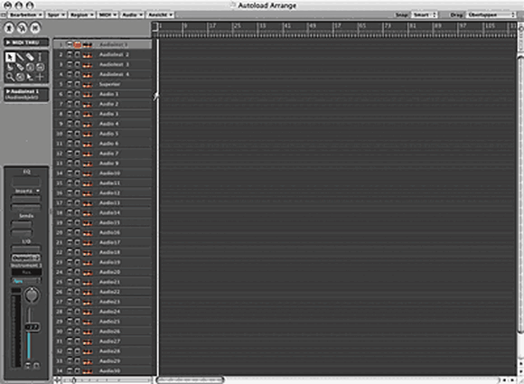Select the Marquee crosshair tool
Screen dimensions: 524x384
[x=40, y=77]
